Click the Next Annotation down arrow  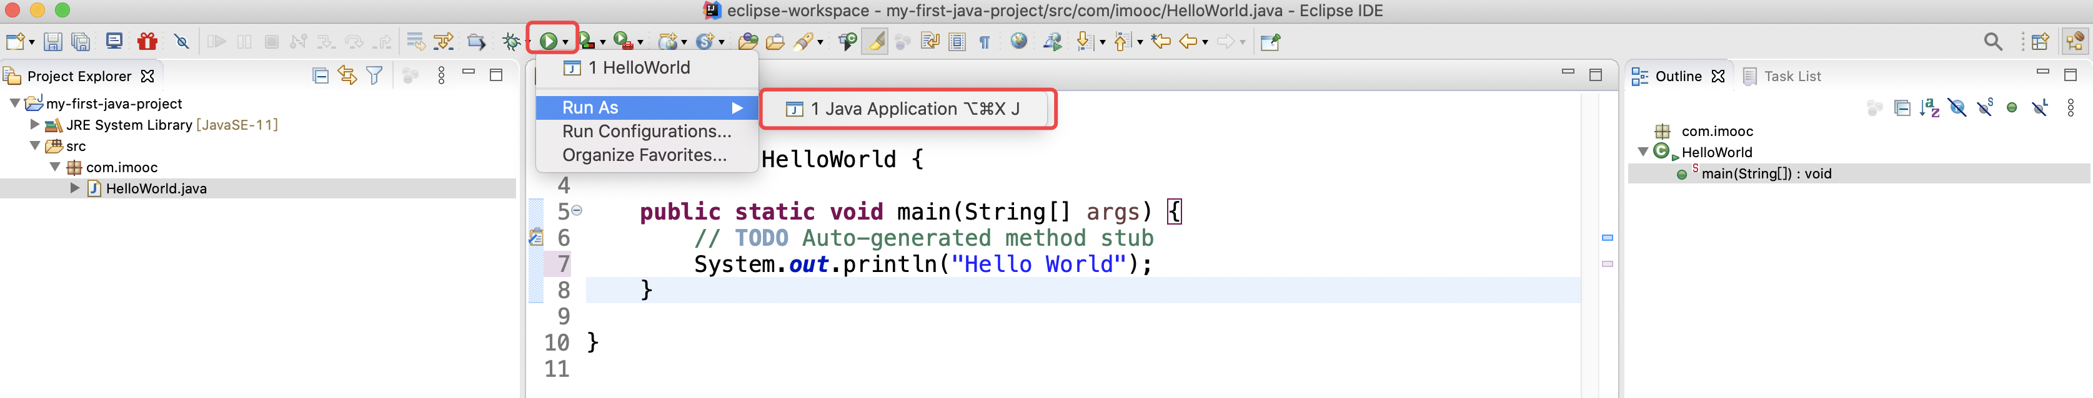(x=1084, y=41)
